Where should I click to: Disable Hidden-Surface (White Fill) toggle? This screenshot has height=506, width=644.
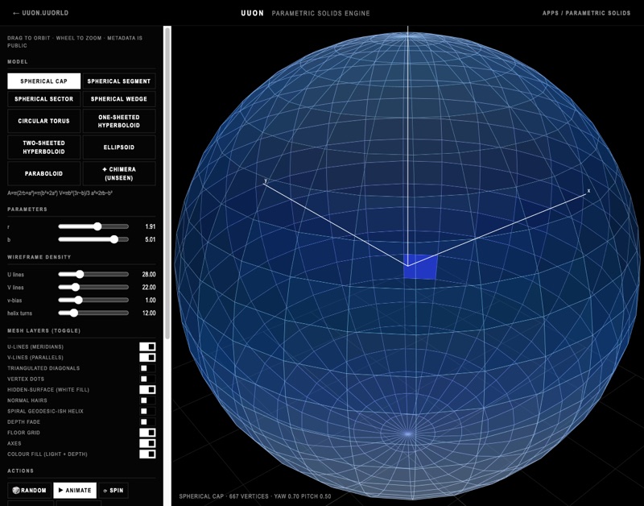(x=147, y=389)
